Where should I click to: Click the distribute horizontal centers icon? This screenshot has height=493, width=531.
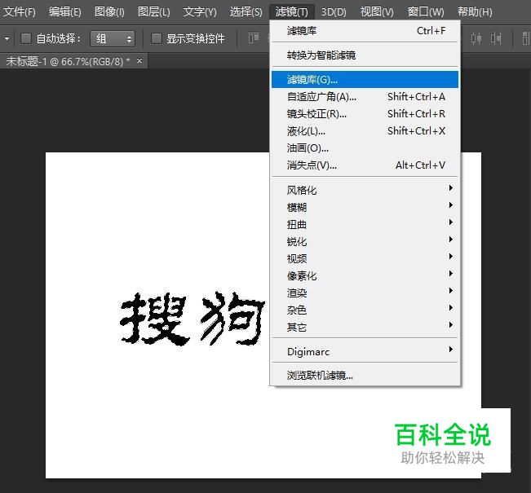pos(476,38)
